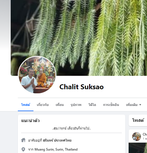
Task: Click the bio text สุข//ทุกข์ เดี๋ยวมันก็ผ่านไป
Action: click(x=71, y=128)
